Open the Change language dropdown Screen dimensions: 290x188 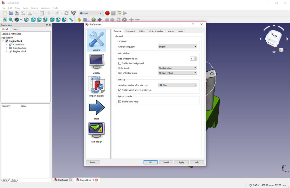178,47
